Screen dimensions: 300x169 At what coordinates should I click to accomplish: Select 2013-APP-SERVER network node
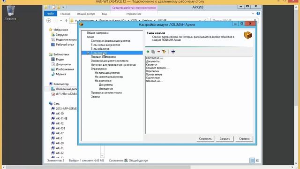pyautogui.click(x=67, y=108)
